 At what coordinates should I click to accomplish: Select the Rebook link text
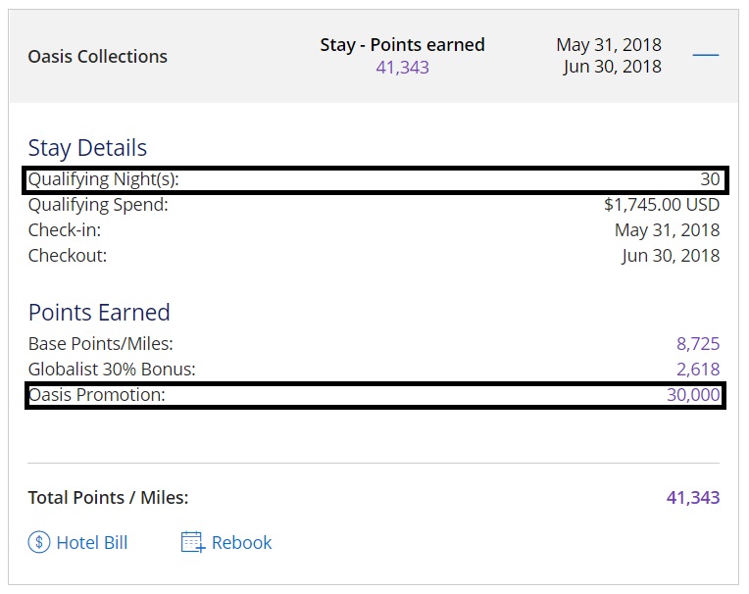pyautogui.click(x=241, y=542)
